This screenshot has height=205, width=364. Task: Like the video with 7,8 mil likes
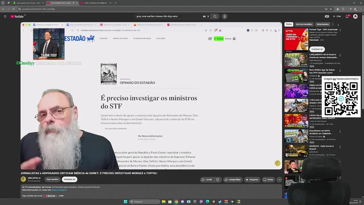tap(207, 180)
